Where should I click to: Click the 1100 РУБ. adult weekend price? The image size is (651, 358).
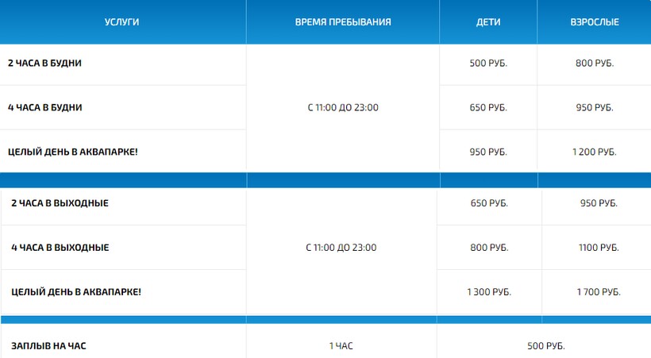point(599,248)
